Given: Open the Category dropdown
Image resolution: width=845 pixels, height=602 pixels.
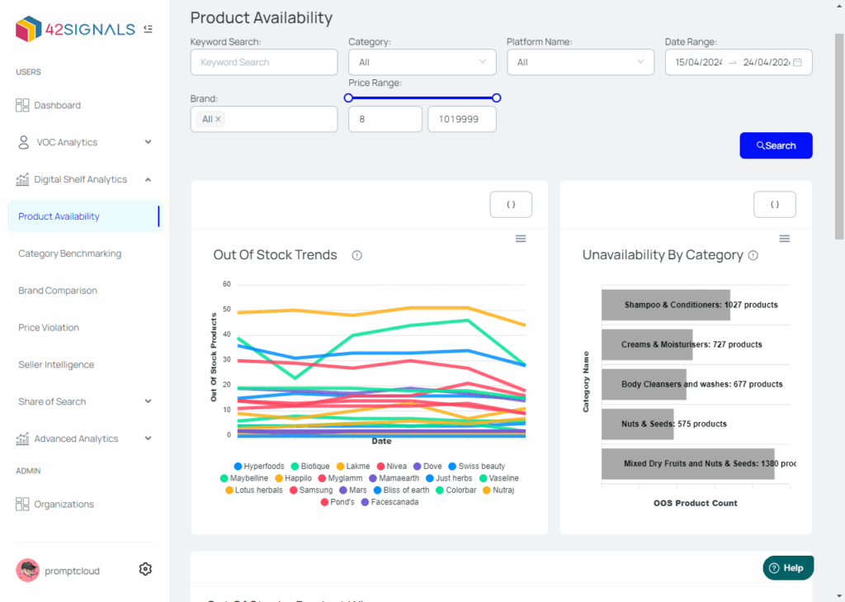Looking at the screenshot, I should coord(422,62).
